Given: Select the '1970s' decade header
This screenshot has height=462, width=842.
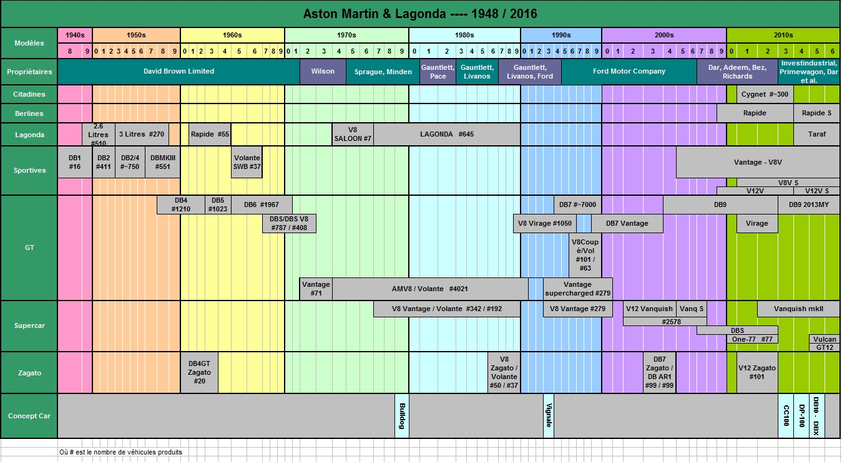Looking at the screenshot, I should coord(346,36).
